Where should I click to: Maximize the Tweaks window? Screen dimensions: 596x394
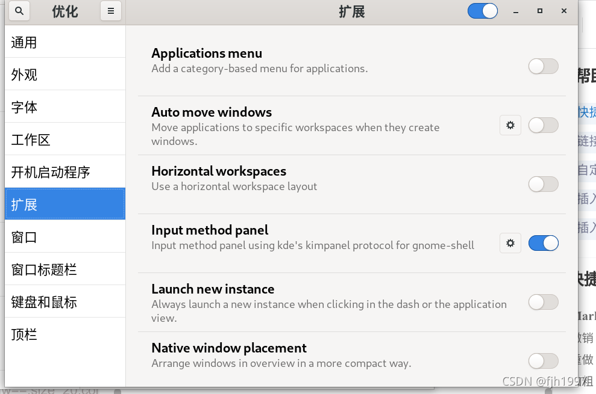coord(540,11)
